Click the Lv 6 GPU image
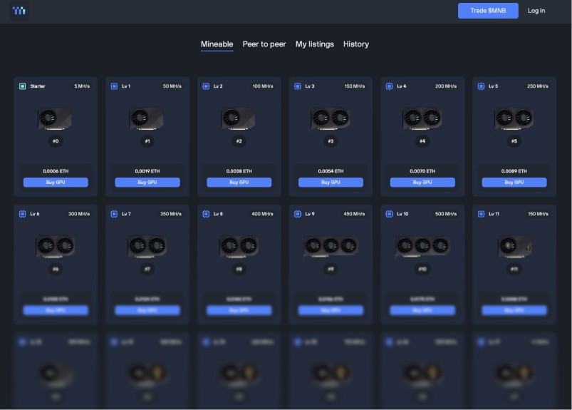The image size is (572, 410). point(55,246)
